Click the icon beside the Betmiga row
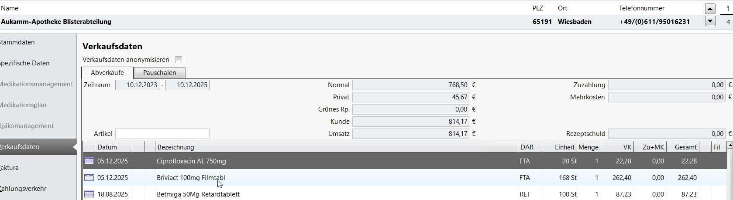The width and height of the screenshot is (733, 200). click(89, 194)
